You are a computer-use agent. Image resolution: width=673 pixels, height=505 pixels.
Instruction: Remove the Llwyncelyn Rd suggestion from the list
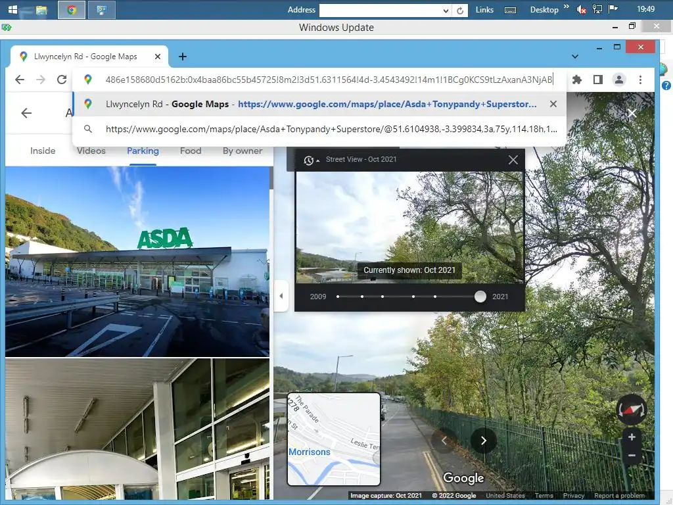(x=553, y=104)
